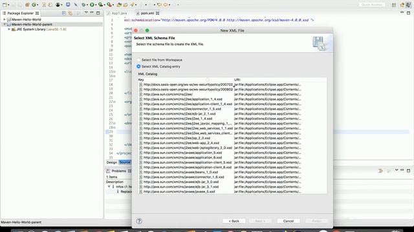
Task: Click the Open Perspective icon
Action: point(394,5)
